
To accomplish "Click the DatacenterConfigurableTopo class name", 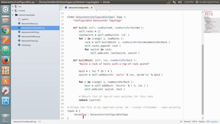I will [x=95, y=17].
